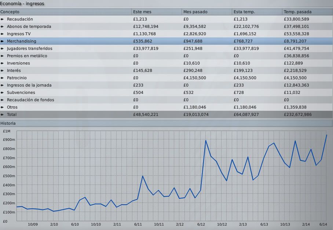
Task: Click the £251,948 transfers last month value
Action: (193, 48)
